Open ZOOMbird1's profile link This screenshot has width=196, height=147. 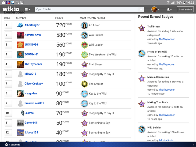[x=31, y=54]
